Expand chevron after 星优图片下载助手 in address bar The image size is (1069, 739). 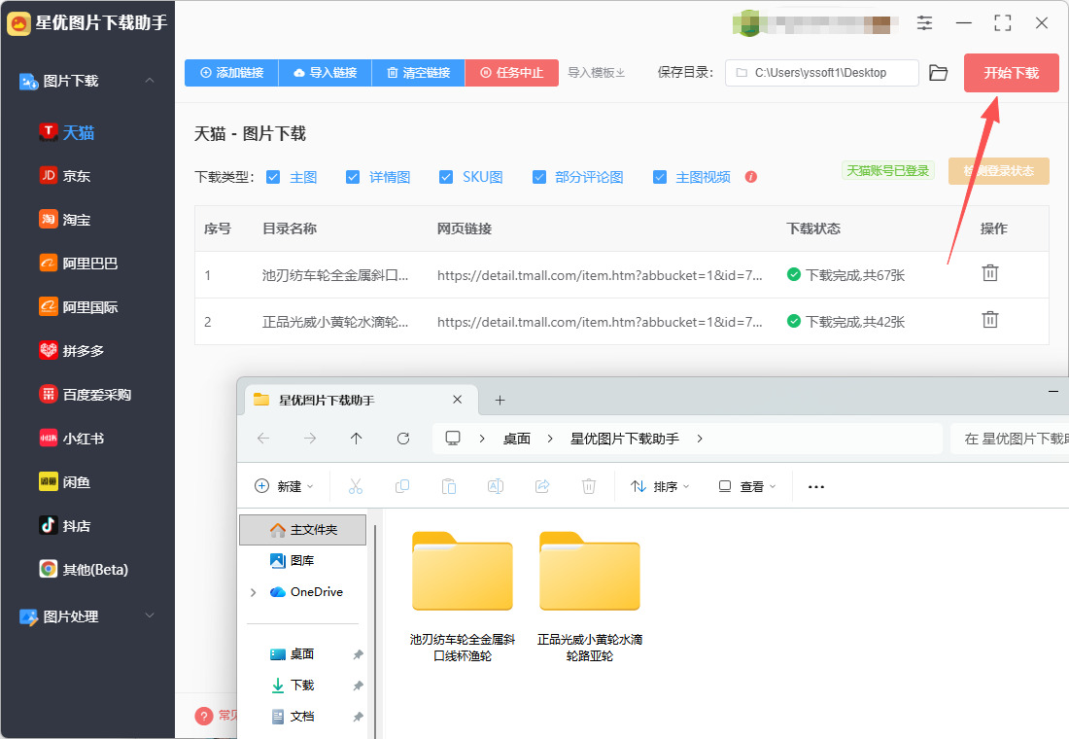click(x=700, y=439)
